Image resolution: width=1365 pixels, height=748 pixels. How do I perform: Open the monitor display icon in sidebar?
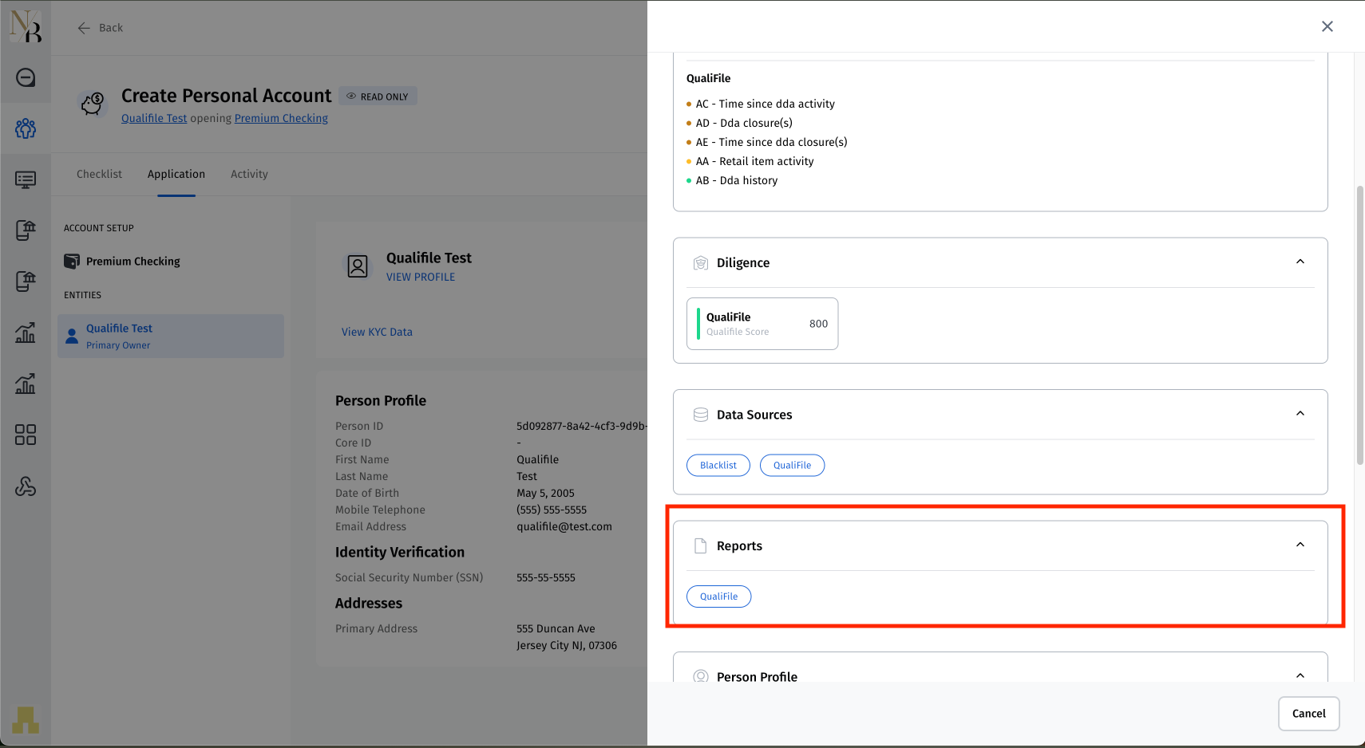26,179
